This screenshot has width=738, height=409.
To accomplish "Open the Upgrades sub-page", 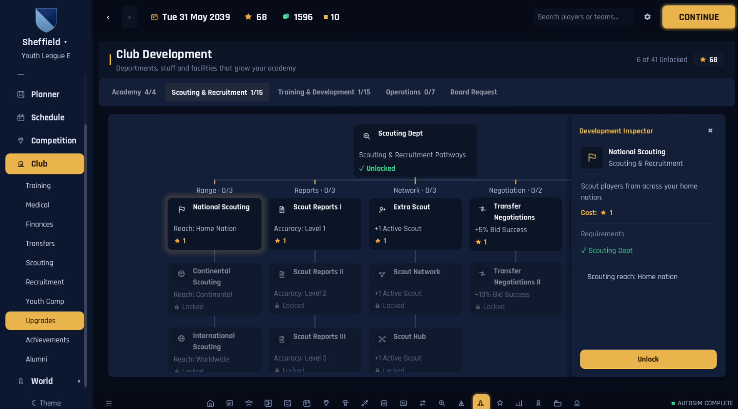I will point(45,321).
